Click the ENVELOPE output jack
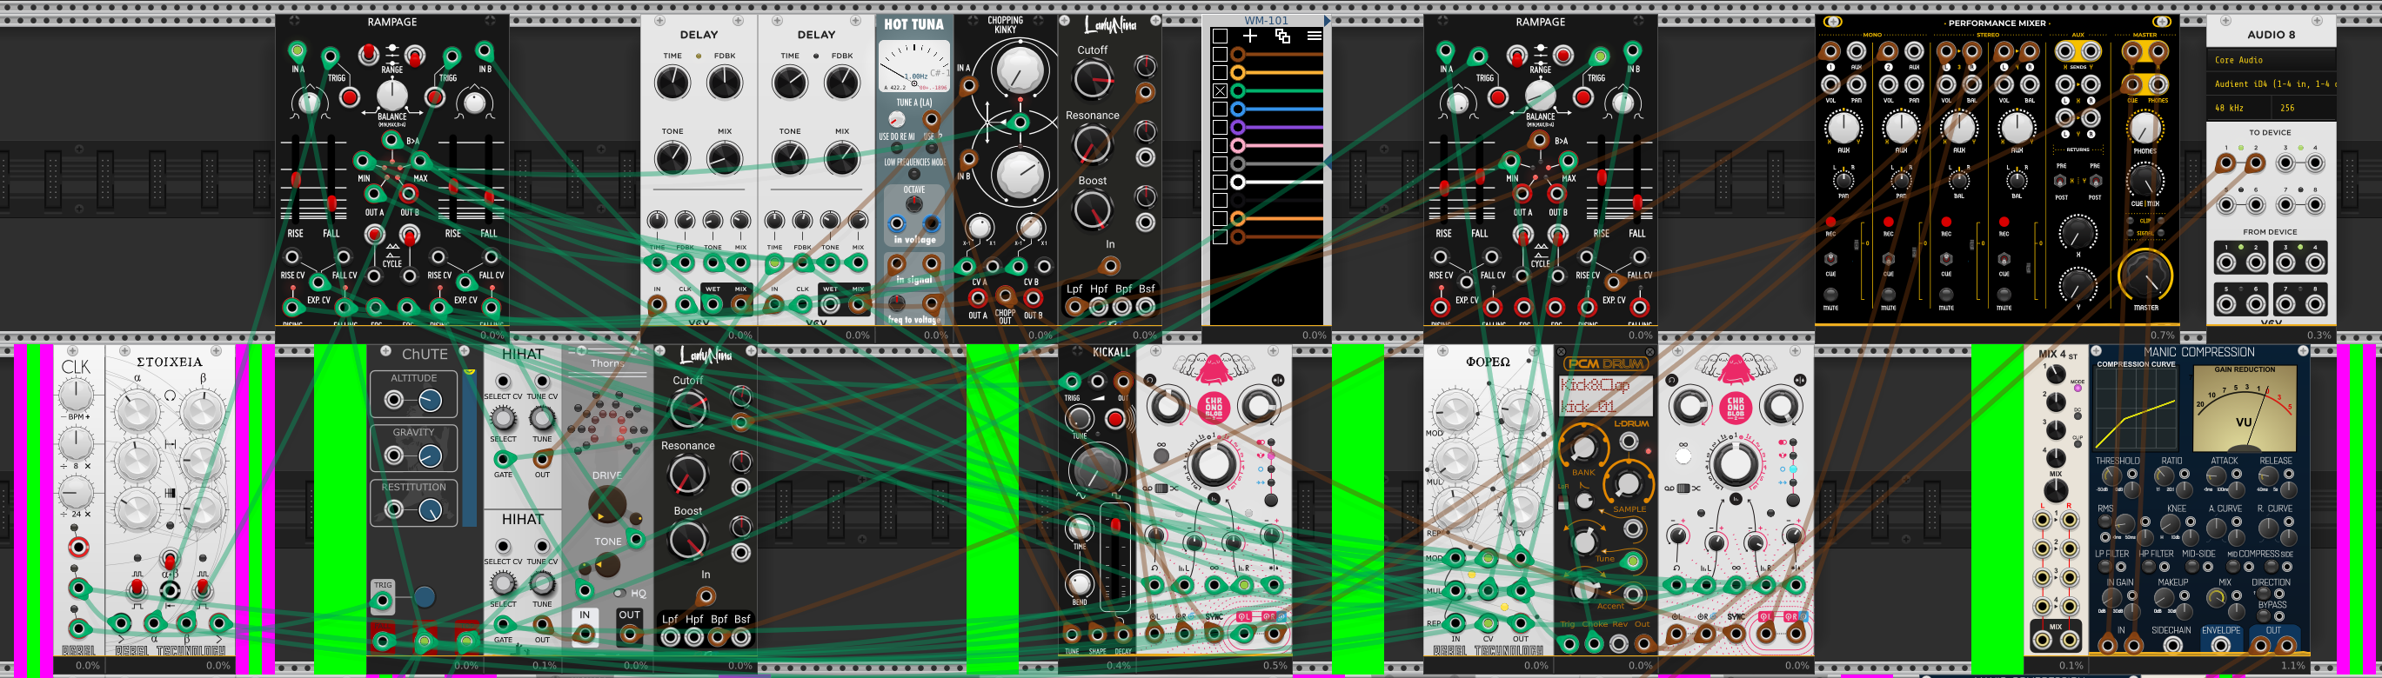This screenshot has width=2382, height=678. (2220, 645)
